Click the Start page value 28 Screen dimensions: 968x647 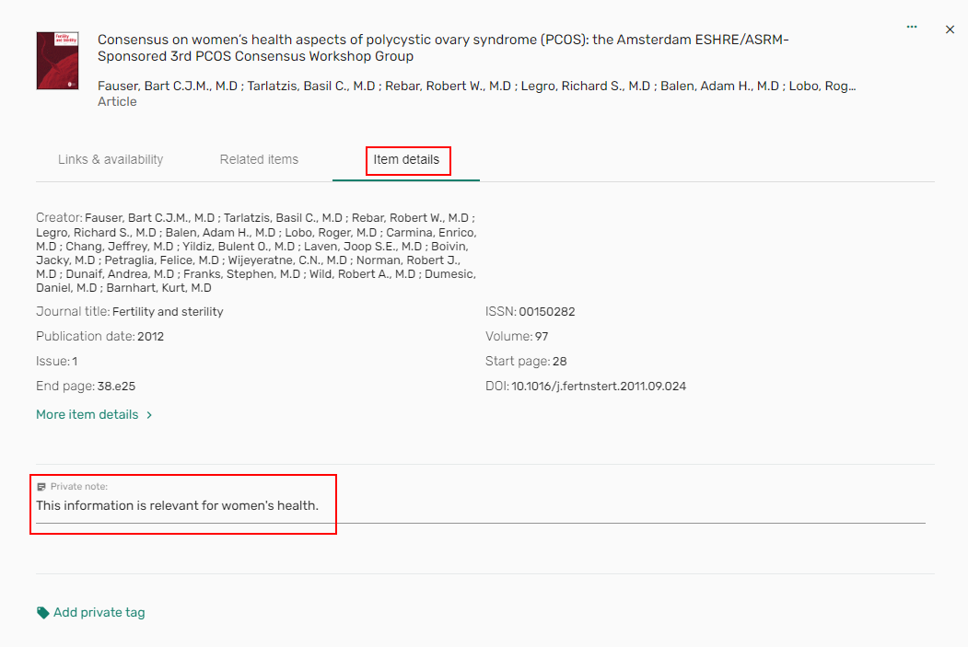point(559,362)
